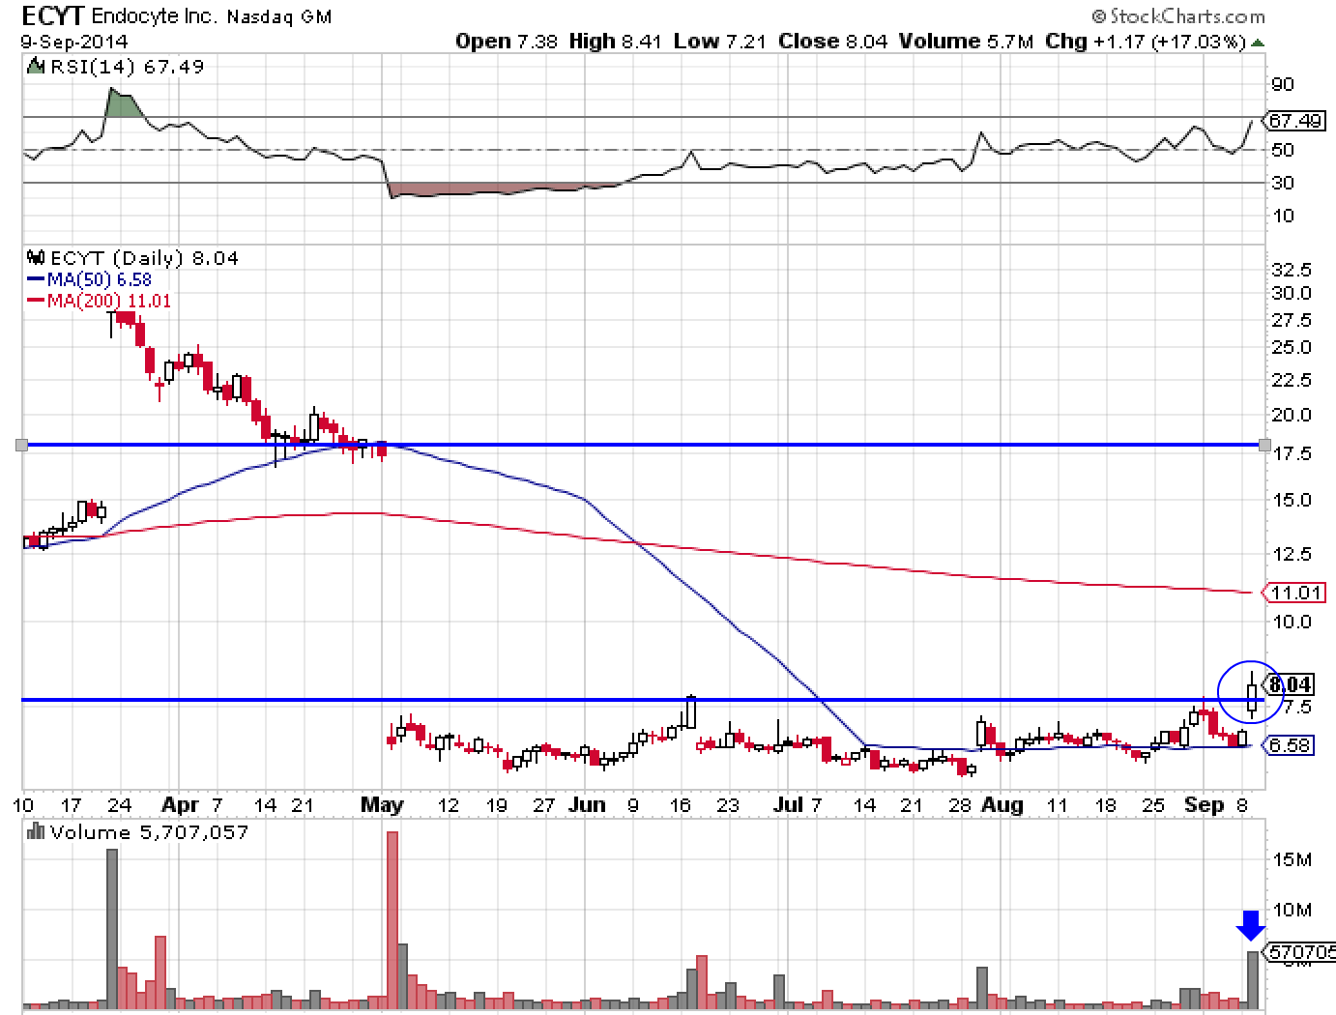
Task: Click the volume bars icon beside Volume
Action: [37, 831]
